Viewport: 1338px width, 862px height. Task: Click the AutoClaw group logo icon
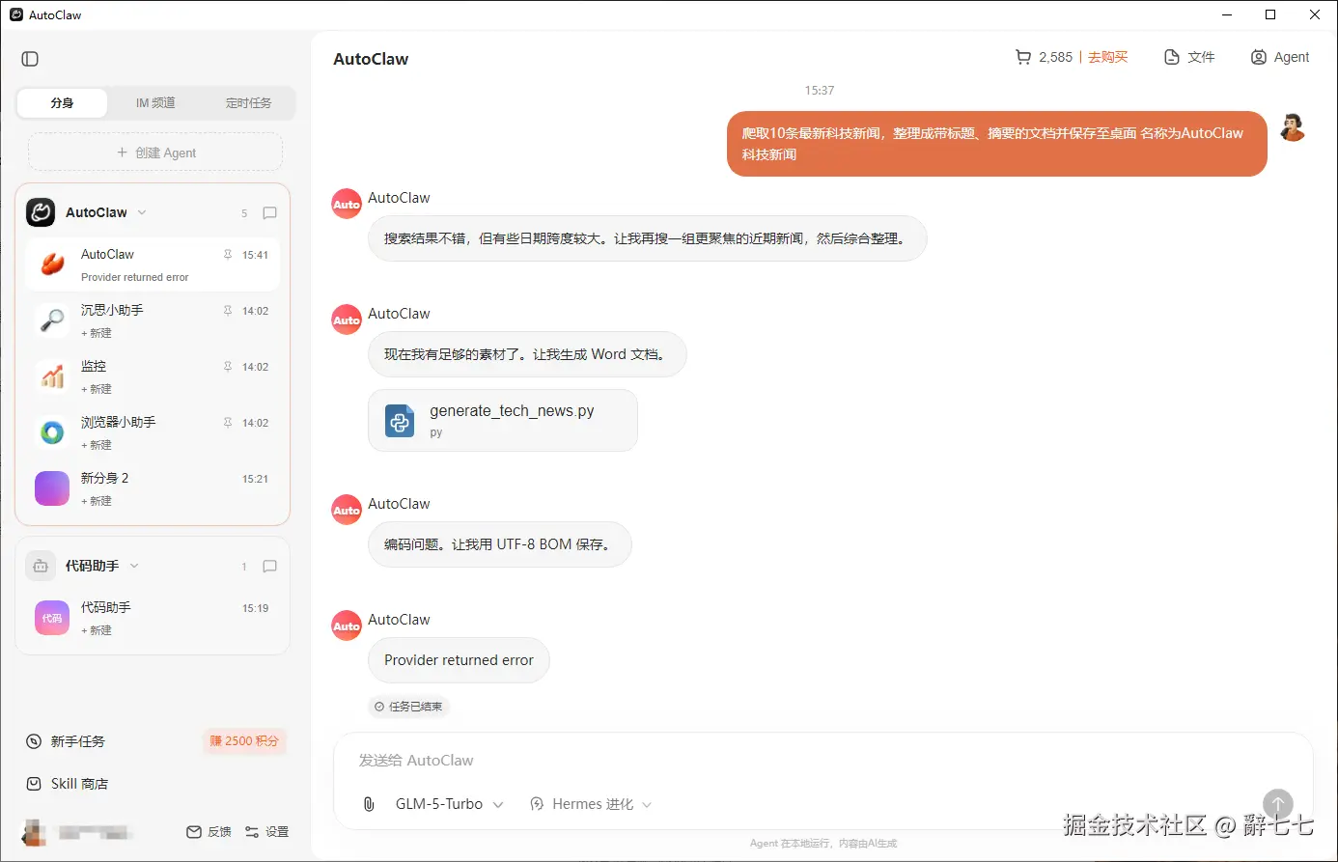41,212
